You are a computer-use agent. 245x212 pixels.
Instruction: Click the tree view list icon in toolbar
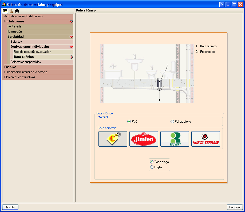pos(5,11)
